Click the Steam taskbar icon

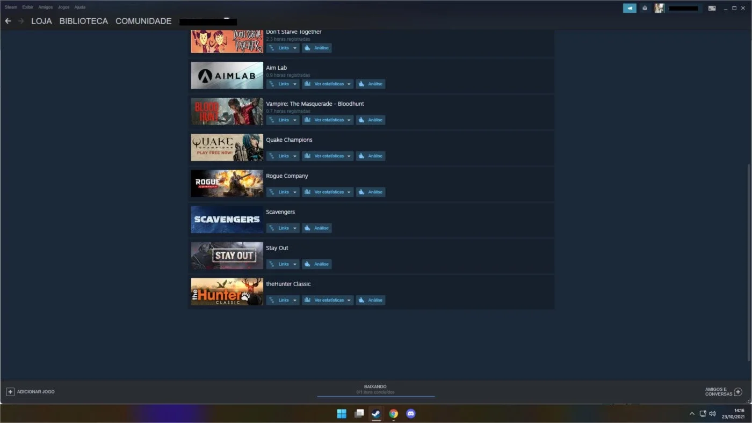(377, 413)
